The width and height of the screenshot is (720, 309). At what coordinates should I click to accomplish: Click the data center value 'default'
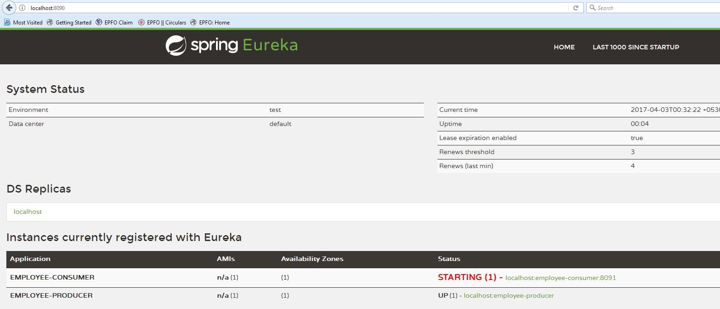coord(280,124)
